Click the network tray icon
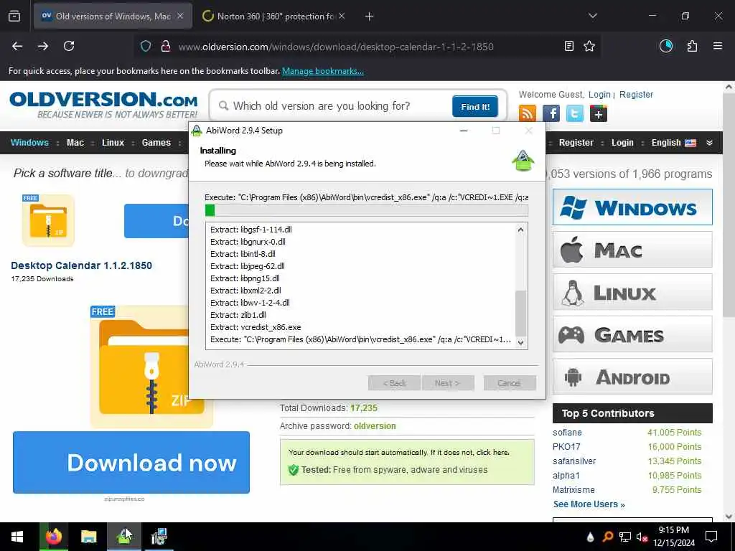 click(625, 537)
